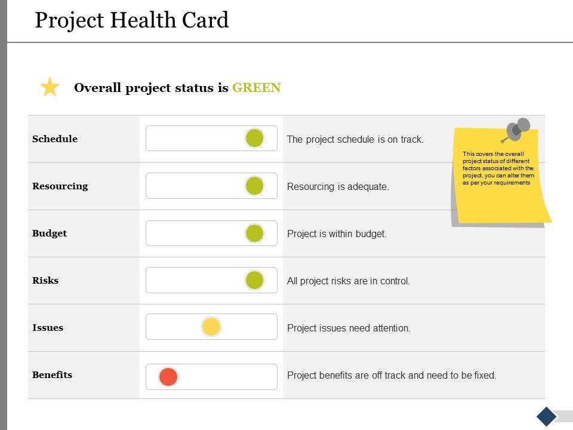573x430 pixels.
Task: Select the Risks row label
Action: pos(45,281)
